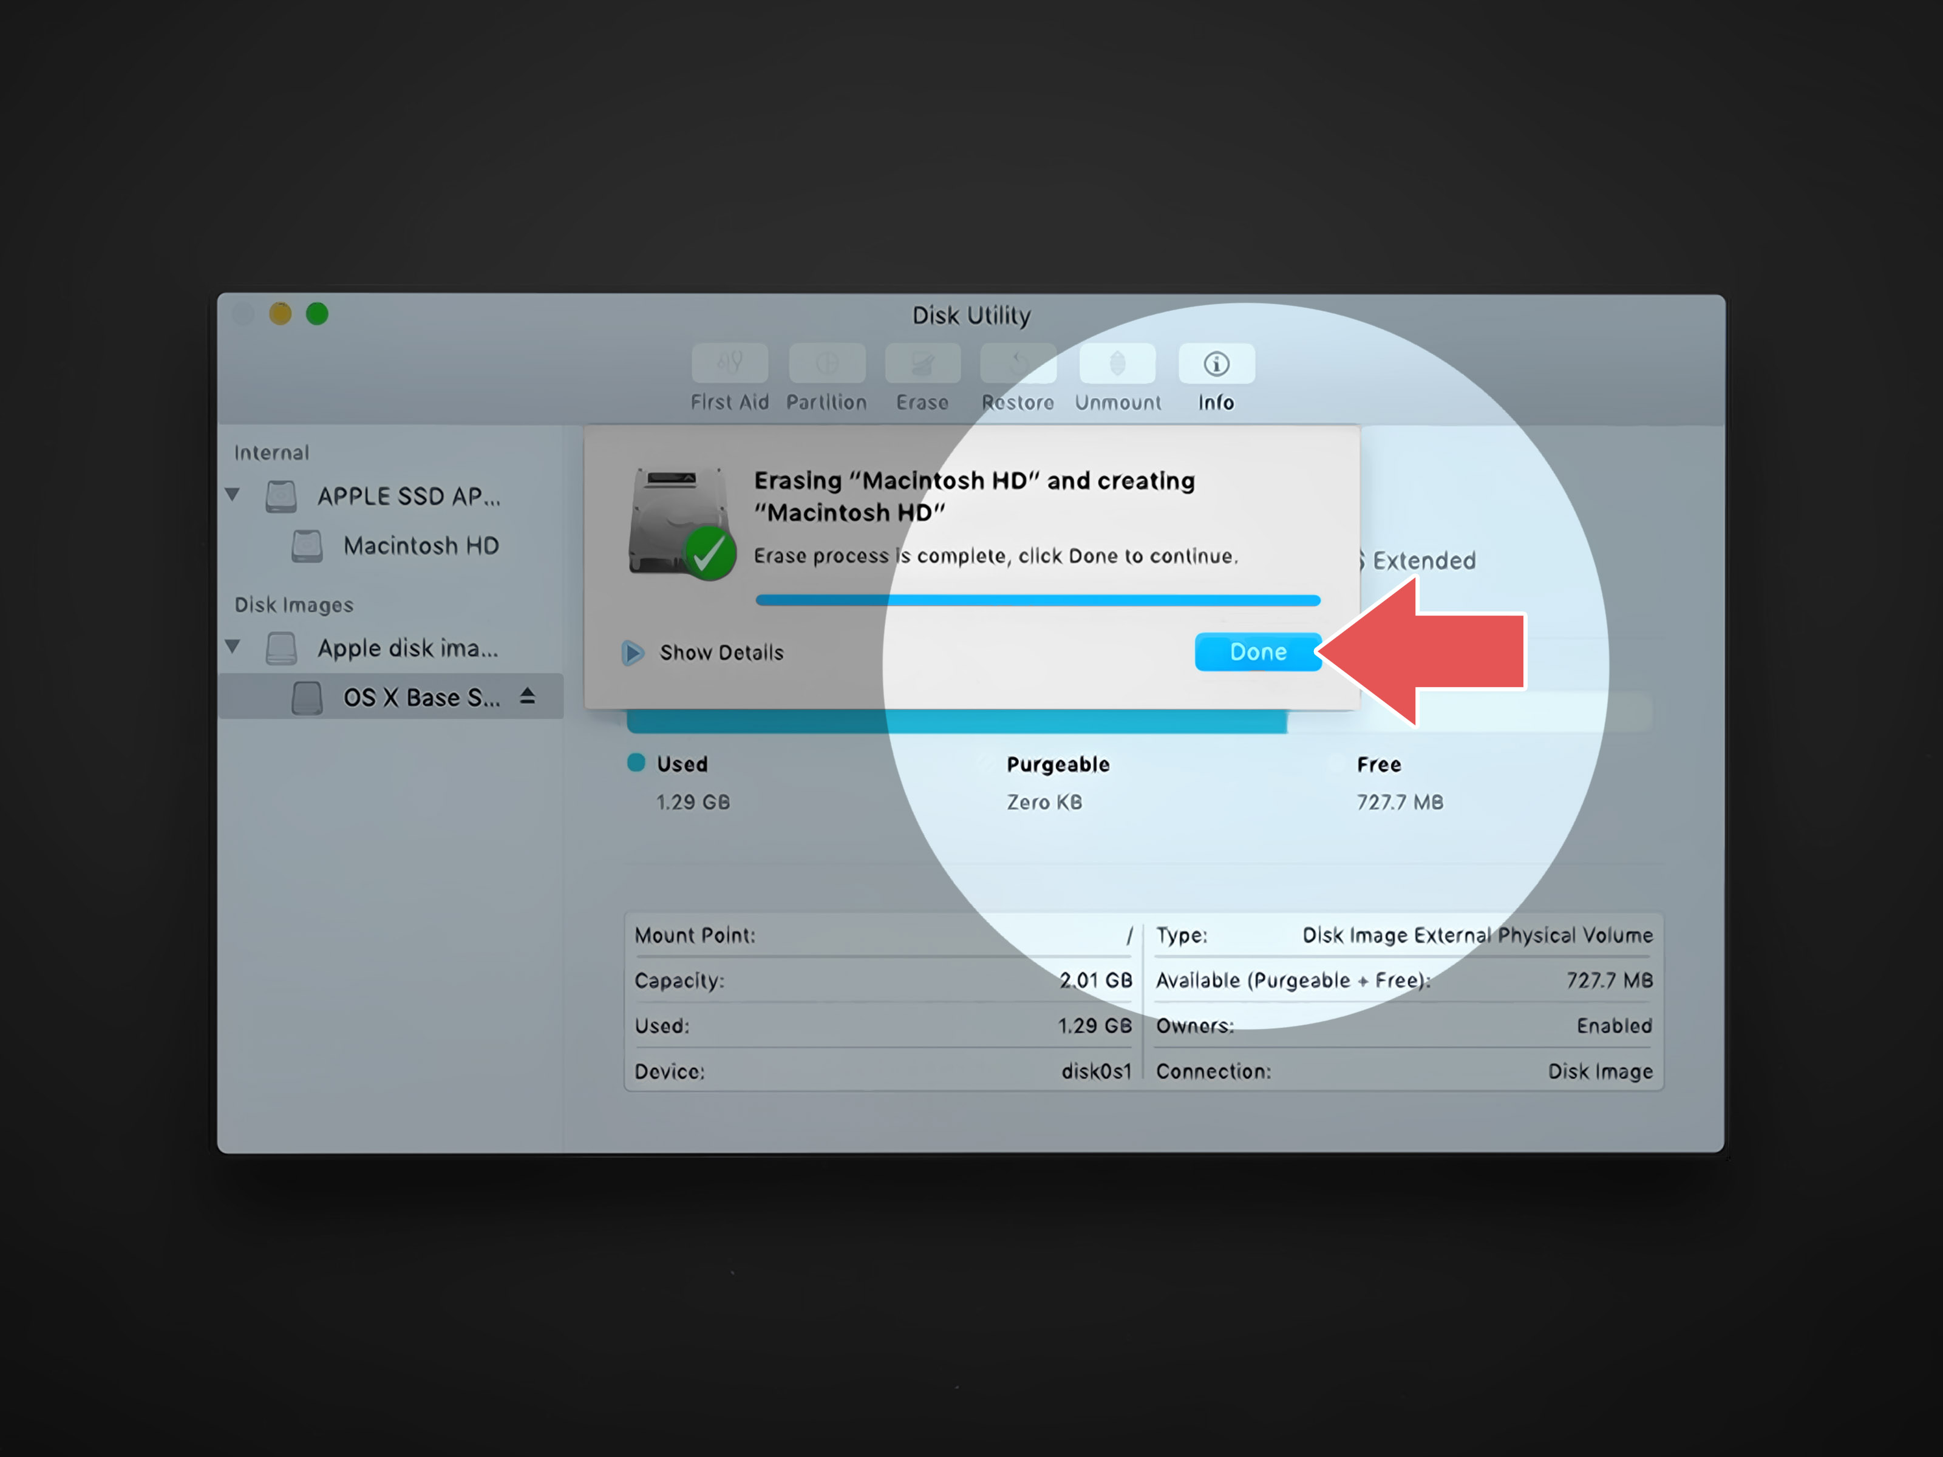
Task: Click the yellow minimize window button
Action: tap(280, 313)
